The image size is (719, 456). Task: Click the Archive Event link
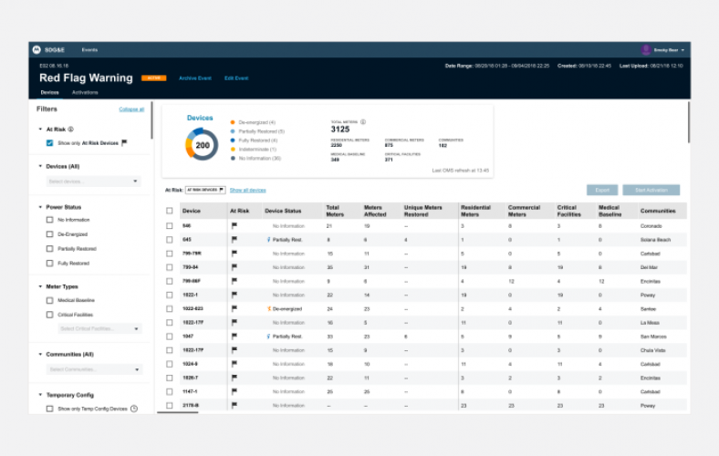[194, 78]
